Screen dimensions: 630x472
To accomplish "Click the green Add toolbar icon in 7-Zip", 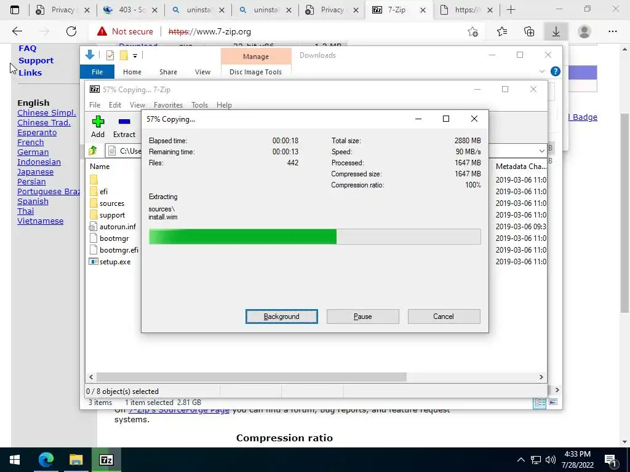I will point(98,122).
